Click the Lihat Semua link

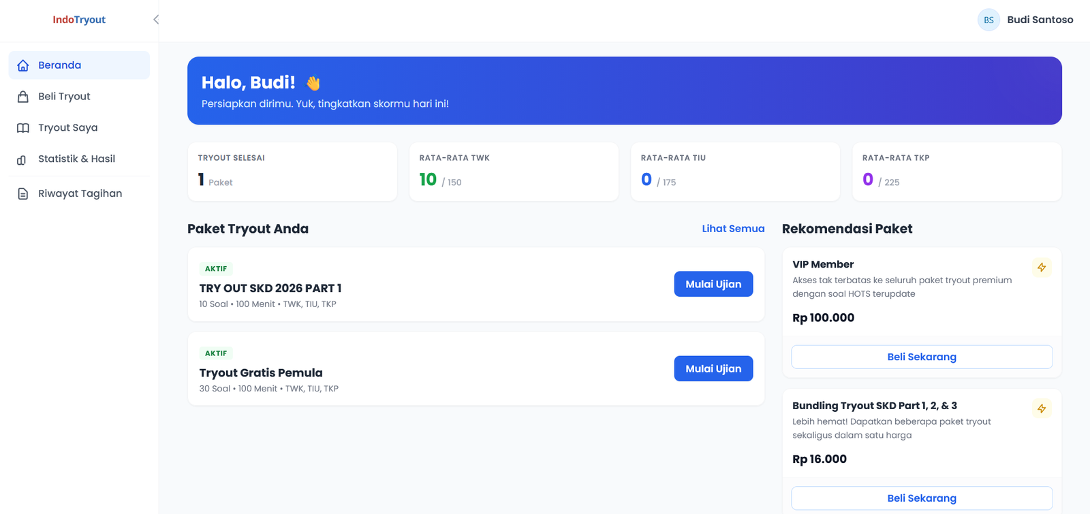pos(733,229)
